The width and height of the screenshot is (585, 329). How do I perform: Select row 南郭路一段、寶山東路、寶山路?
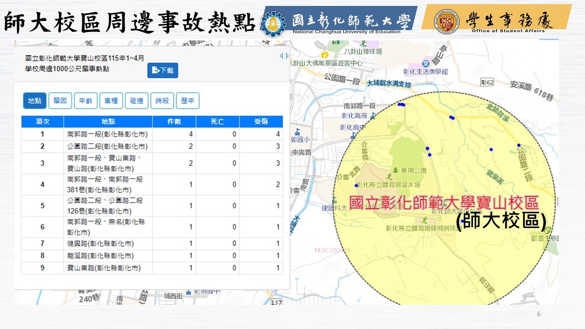click(152, 163)
